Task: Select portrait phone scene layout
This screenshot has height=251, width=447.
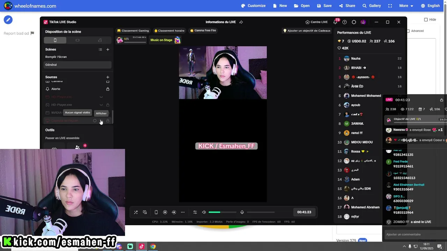Action: [x=55, y=40]
